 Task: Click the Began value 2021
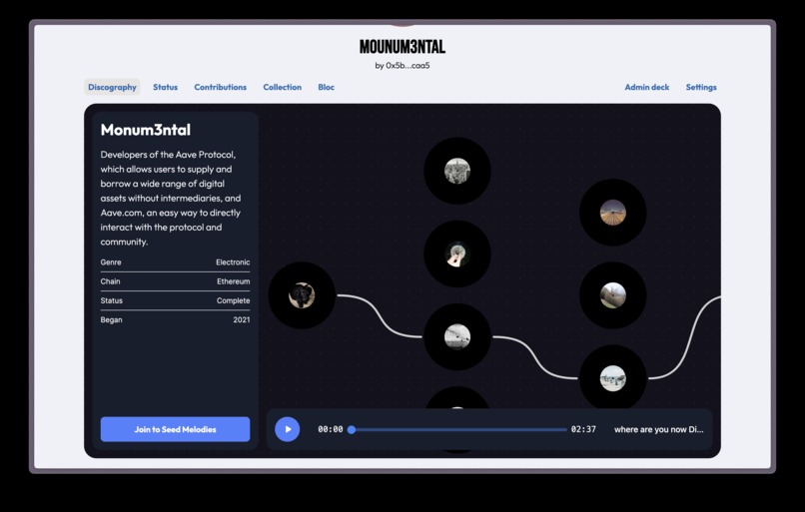[x=242, y=319]
